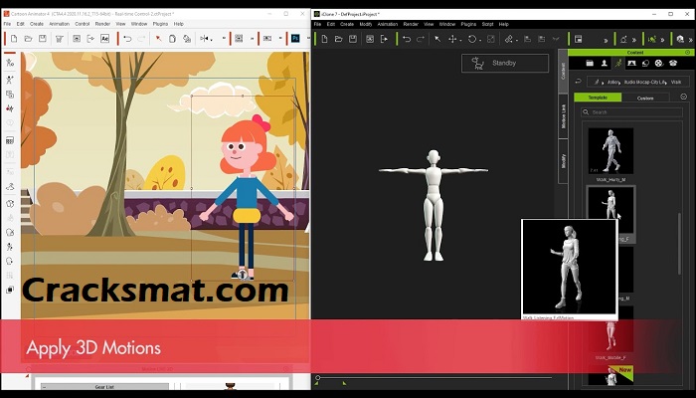The height and width of the screenshot is (398, 696).
Task: Click New Project icon in Cartoon Animator toolbar
Action: (14, 39)
